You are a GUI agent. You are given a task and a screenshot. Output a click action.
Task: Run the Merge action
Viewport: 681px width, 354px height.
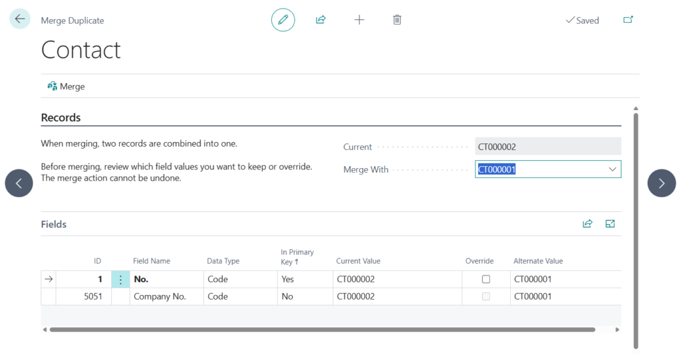[x=66, y=86]
